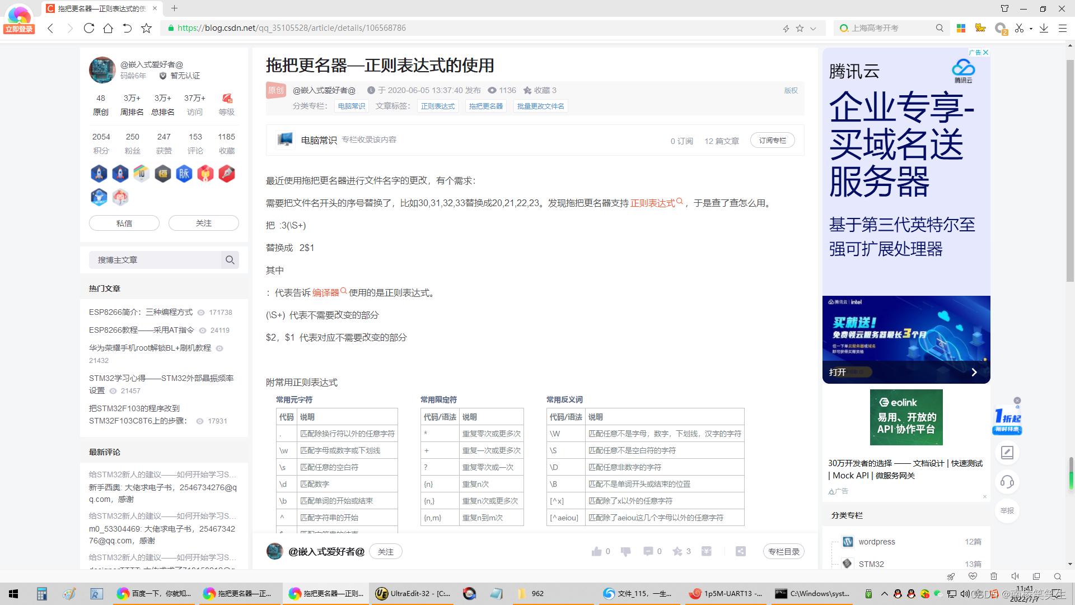Click the reward (¥) icon
Viewport: 1075px width, 605px height.
click(x=707, y=551)
